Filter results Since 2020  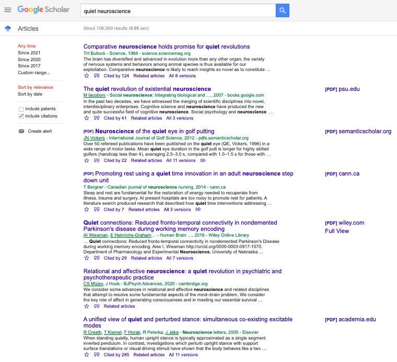coord(29,60)
